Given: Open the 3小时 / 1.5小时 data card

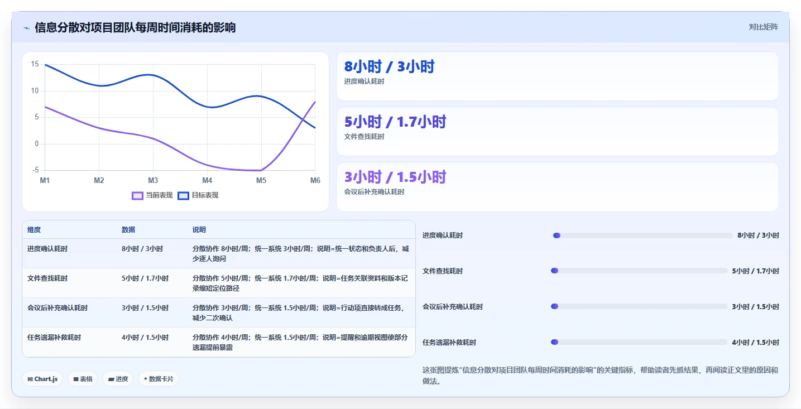Looking at the screenshot, I should [x=557, y=186].
